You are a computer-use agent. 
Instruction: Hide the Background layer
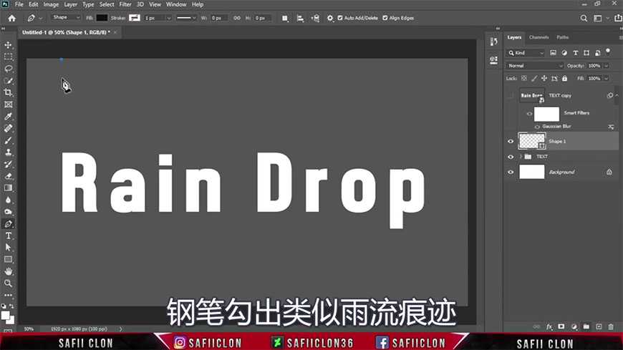click(511, 172)
